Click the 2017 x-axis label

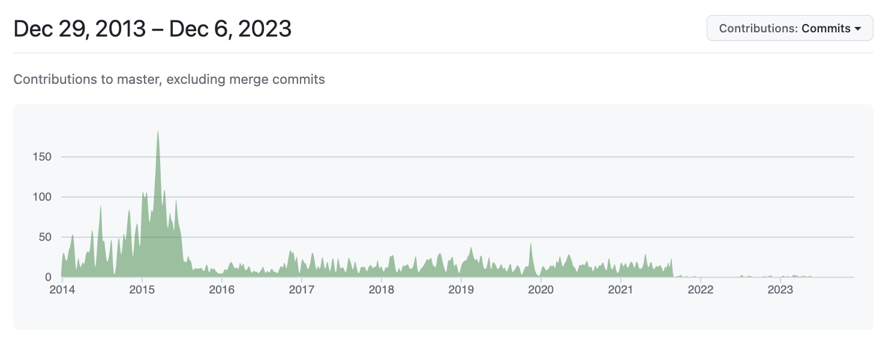point(301,290)
